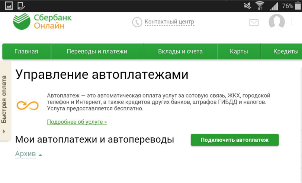Open the Кредиты tab
Viewport: 302px width, 183px height.
[x=282, y=51]
